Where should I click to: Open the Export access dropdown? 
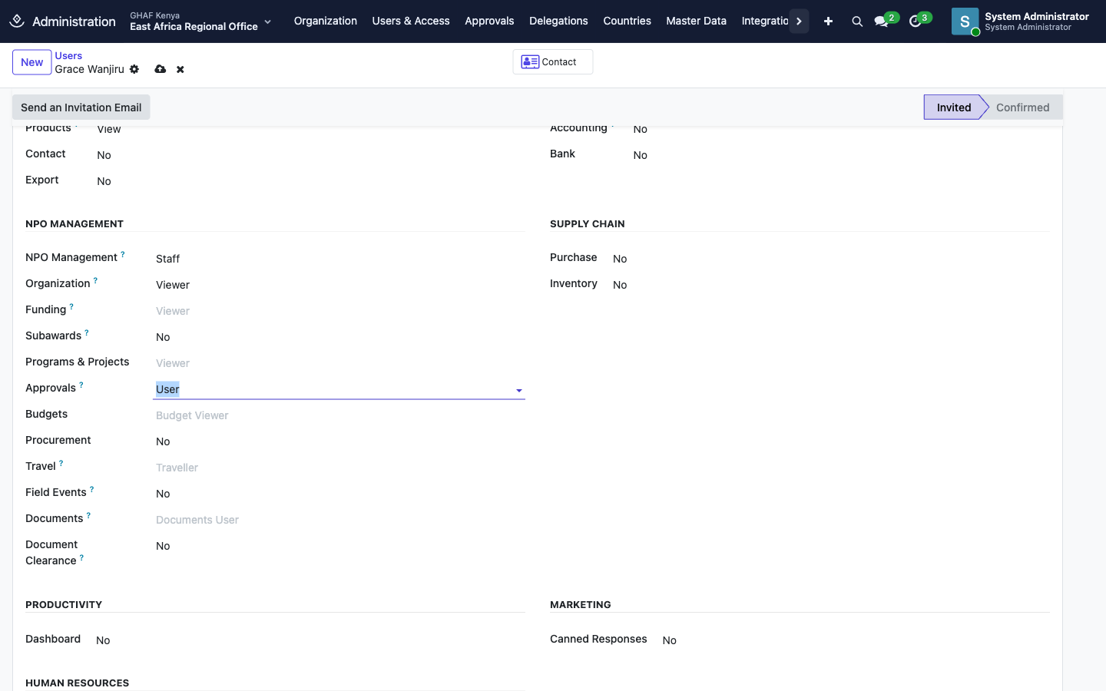click(x=310, y=181)
